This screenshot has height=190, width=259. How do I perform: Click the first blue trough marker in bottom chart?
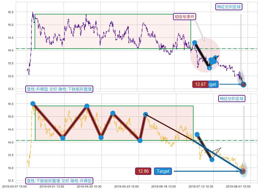click(x=63, y=138)
